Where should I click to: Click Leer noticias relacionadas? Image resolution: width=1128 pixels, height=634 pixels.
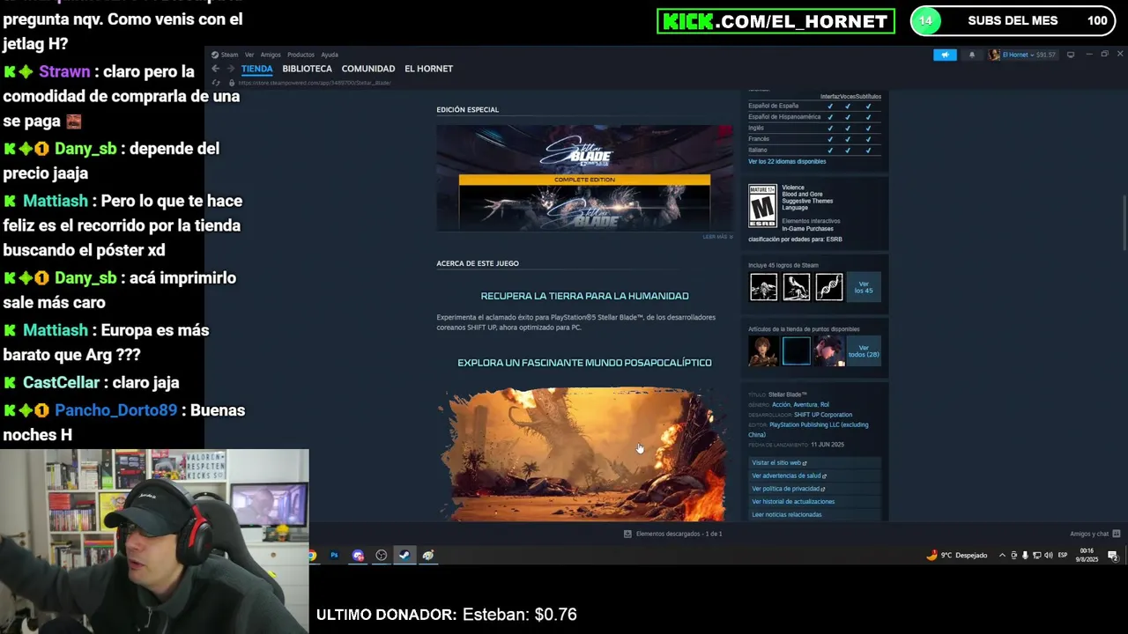click(815, 514)
